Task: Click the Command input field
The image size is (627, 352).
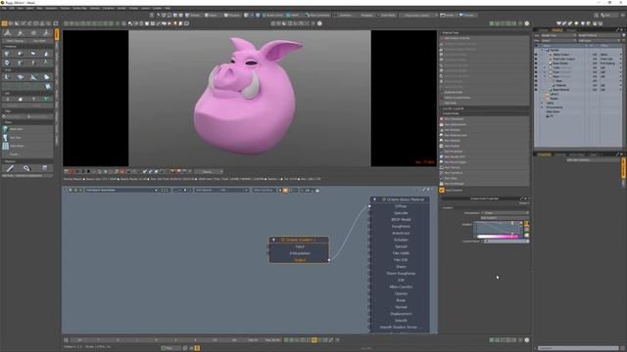Action: (578, 348)
